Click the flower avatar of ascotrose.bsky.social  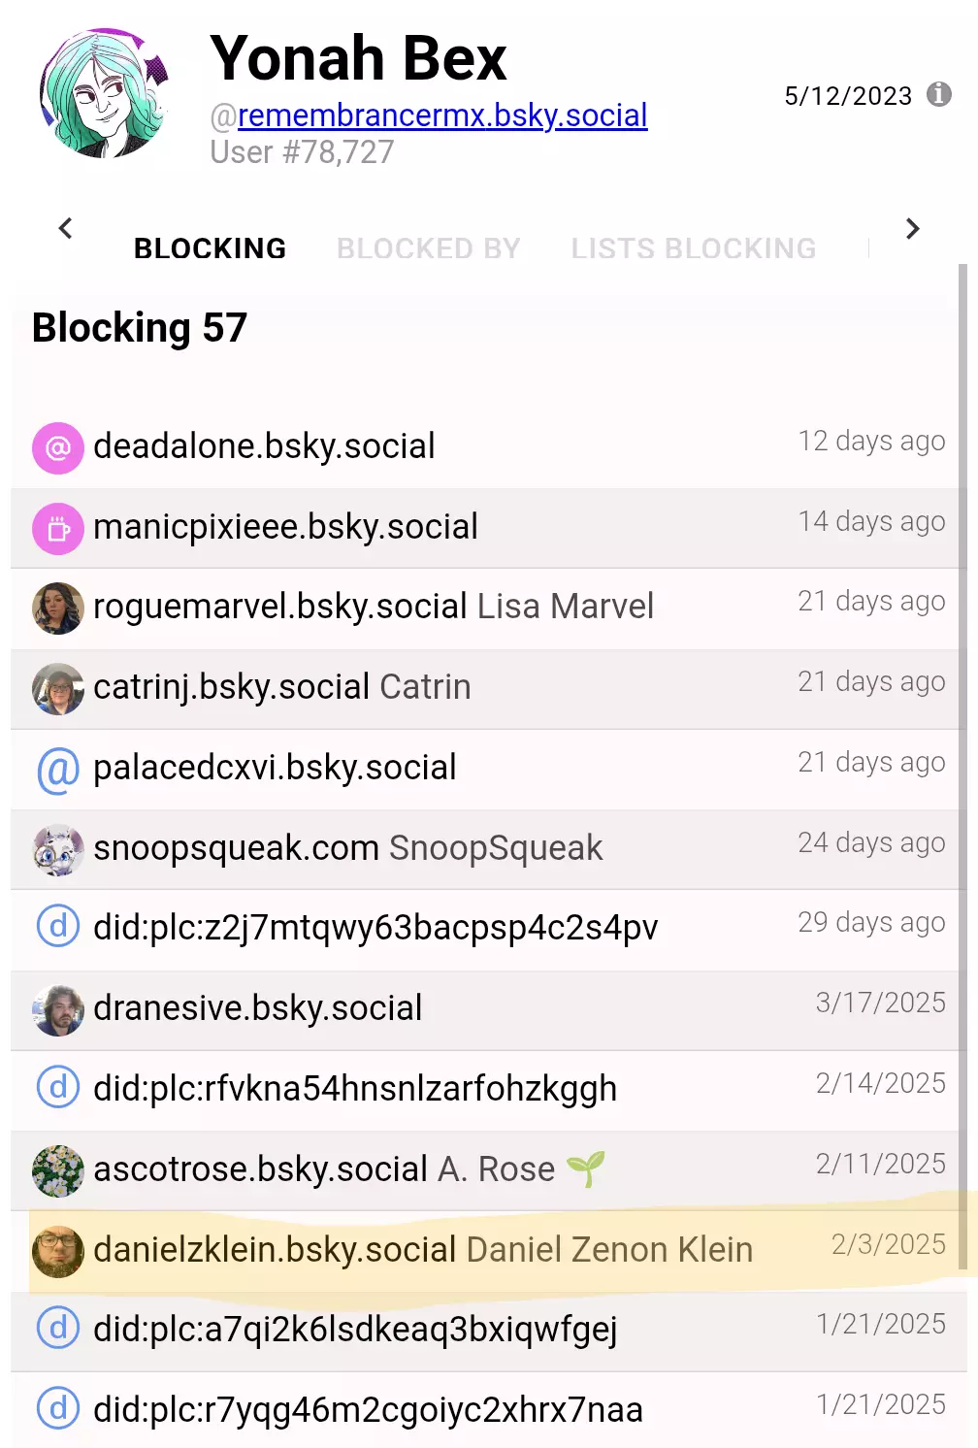pyautogui.click(x=58, y=1170)
